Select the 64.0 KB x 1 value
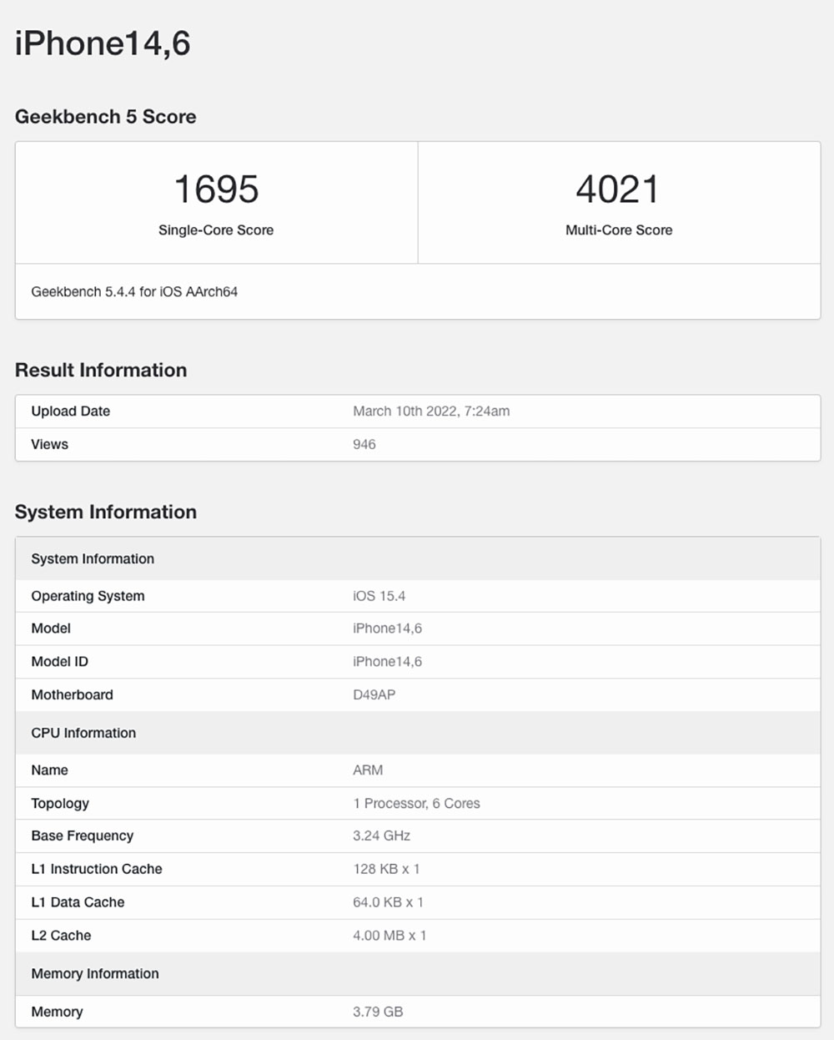This screenshot has height=1040, width=834. pyautogui.click(x=389, y=903)
